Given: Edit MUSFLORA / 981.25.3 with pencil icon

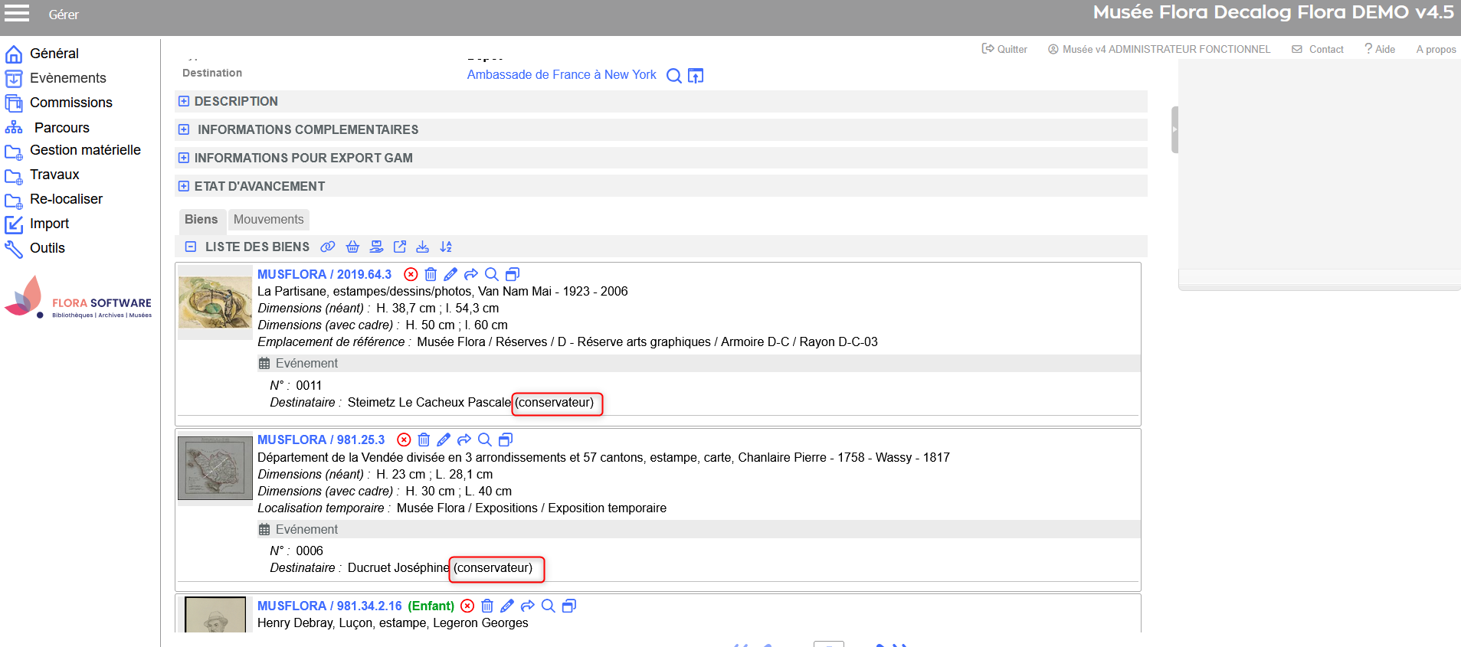Looking at the screenshot, I should (x=444, y=440).
